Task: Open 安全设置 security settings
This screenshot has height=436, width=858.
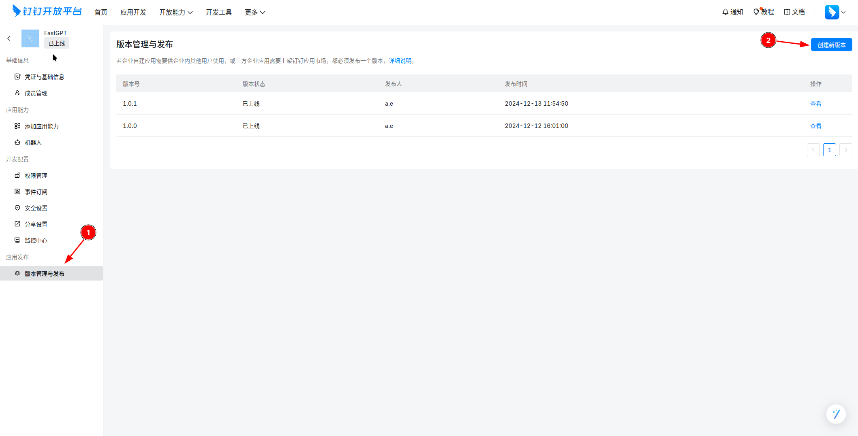Action: click(36, 208)
